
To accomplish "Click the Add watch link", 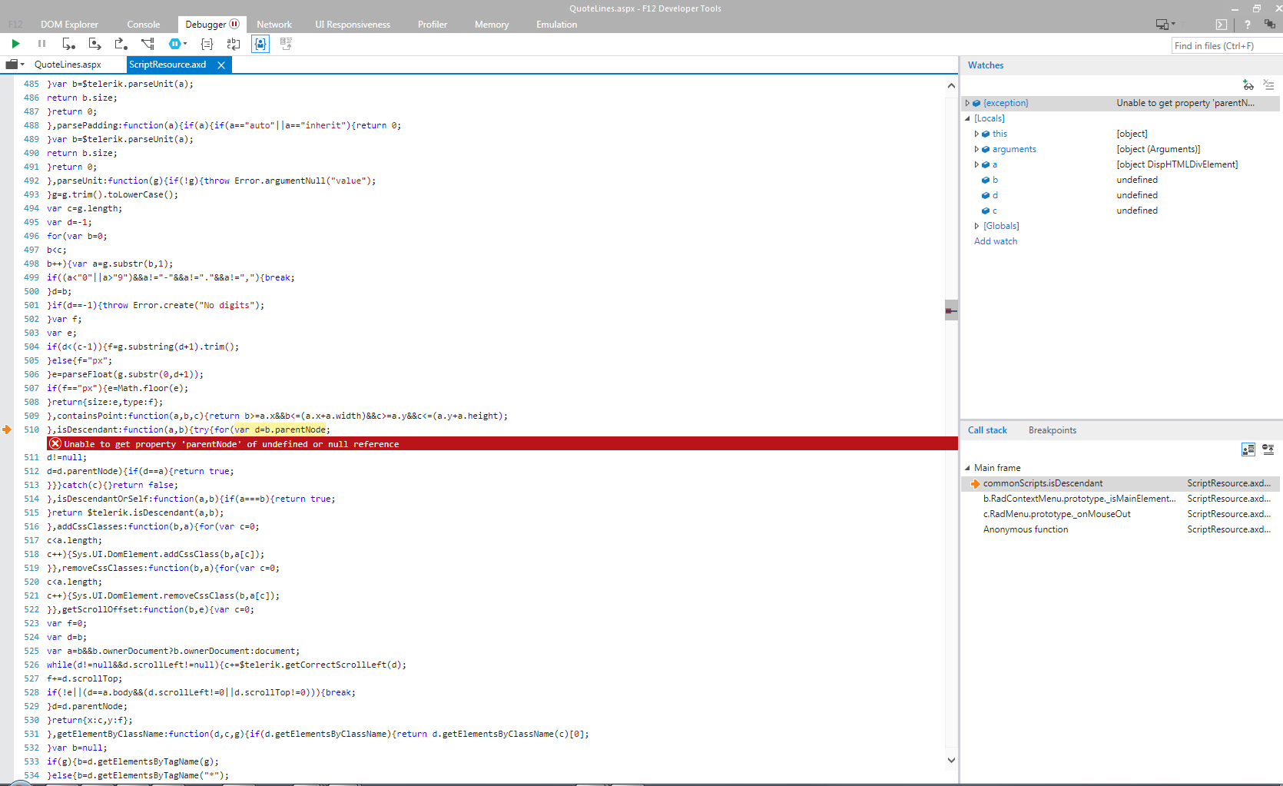I will 996,241.
